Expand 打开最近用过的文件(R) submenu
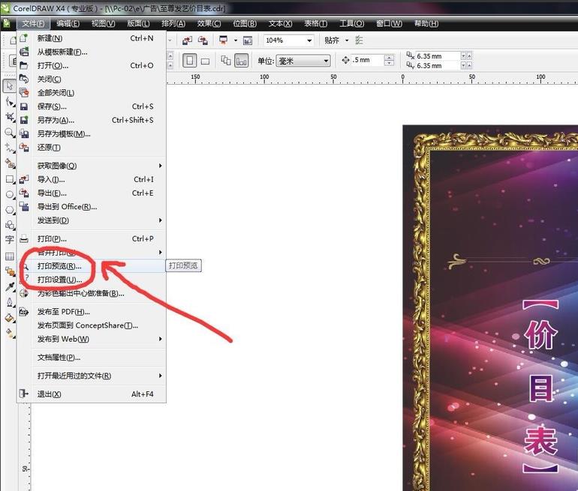 tap(92, 376)
